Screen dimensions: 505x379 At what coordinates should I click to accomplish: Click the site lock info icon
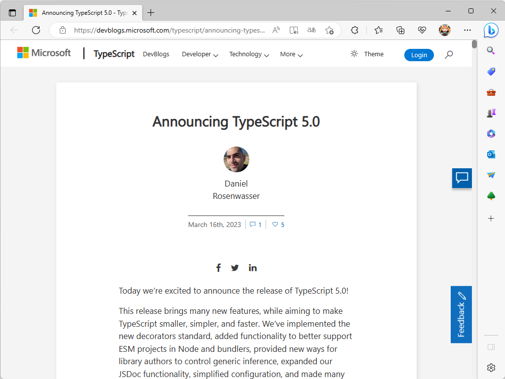(x=63, y=30)
